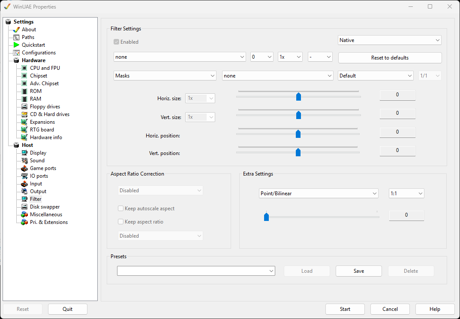460x319 pixels.
Task: Click the Horiz. size value field
Action: (x=397, y=95)
